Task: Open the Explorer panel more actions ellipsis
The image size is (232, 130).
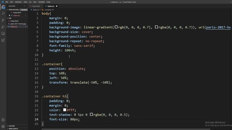Action: pos(25,6)
